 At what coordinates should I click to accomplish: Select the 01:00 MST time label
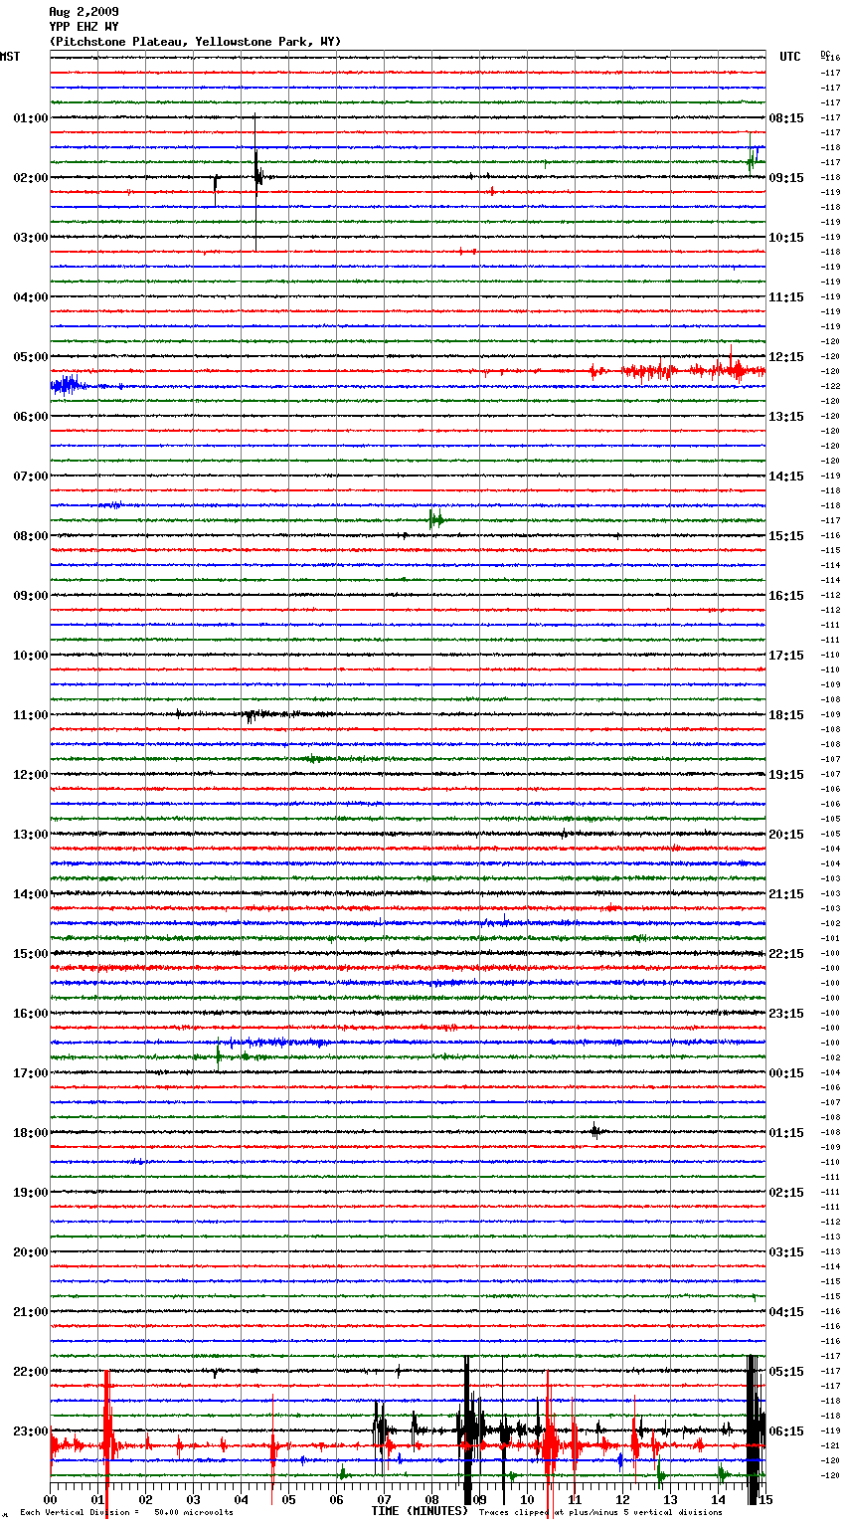tap(31, 118)
